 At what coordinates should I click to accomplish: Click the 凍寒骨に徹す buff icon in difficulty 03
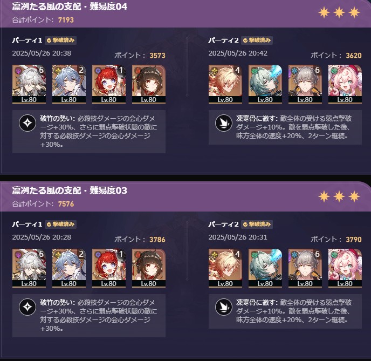(x=224, y=307)
